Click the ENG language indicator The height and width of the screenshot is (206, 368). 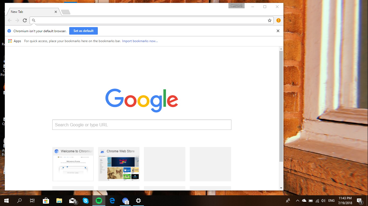pyautogui.click(x=331, y=200)
